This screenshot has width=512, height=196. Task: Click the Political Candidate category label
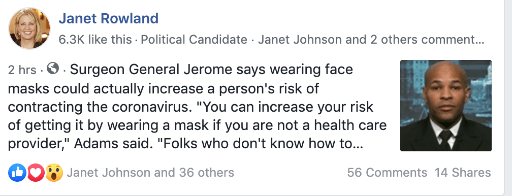point(194,40)
